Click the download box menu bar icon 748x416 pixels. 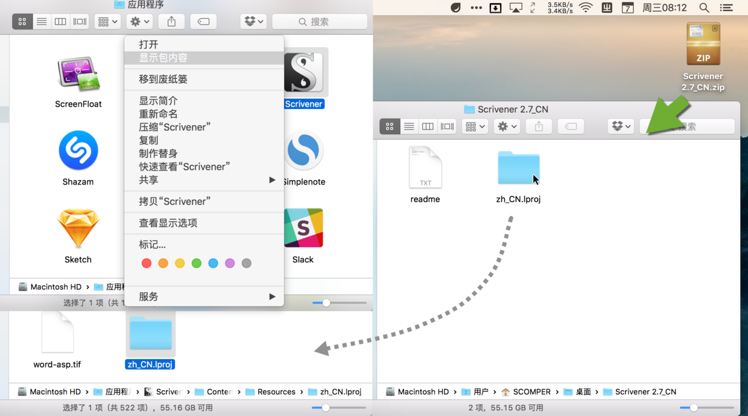pos(495,8)
